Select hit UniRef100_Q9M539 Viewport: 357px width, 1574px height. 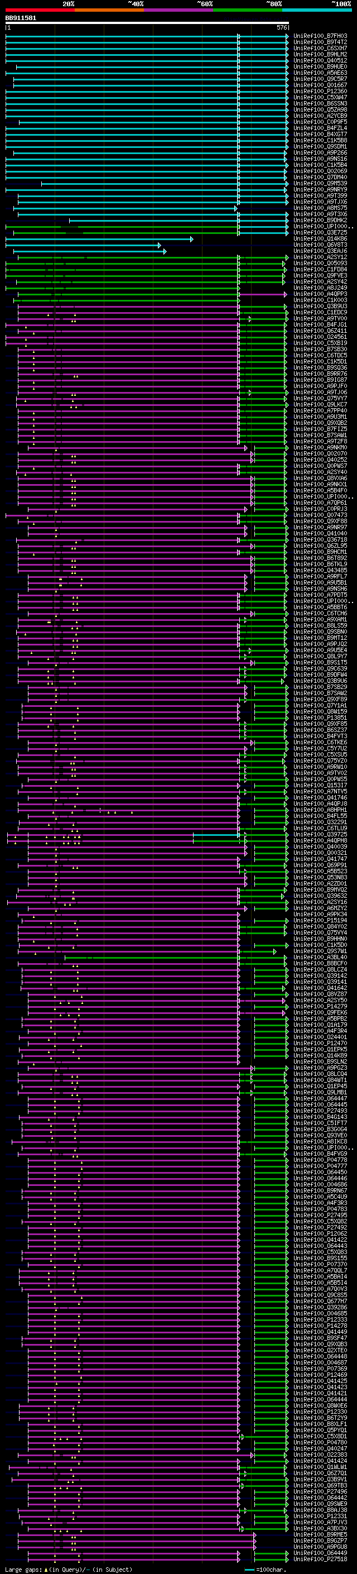coord(320,183)
